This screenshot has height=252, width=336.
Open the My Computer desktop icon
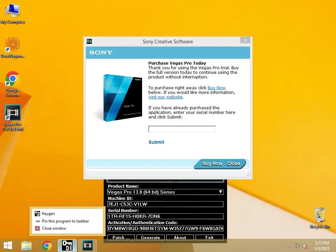pos(13,13)
